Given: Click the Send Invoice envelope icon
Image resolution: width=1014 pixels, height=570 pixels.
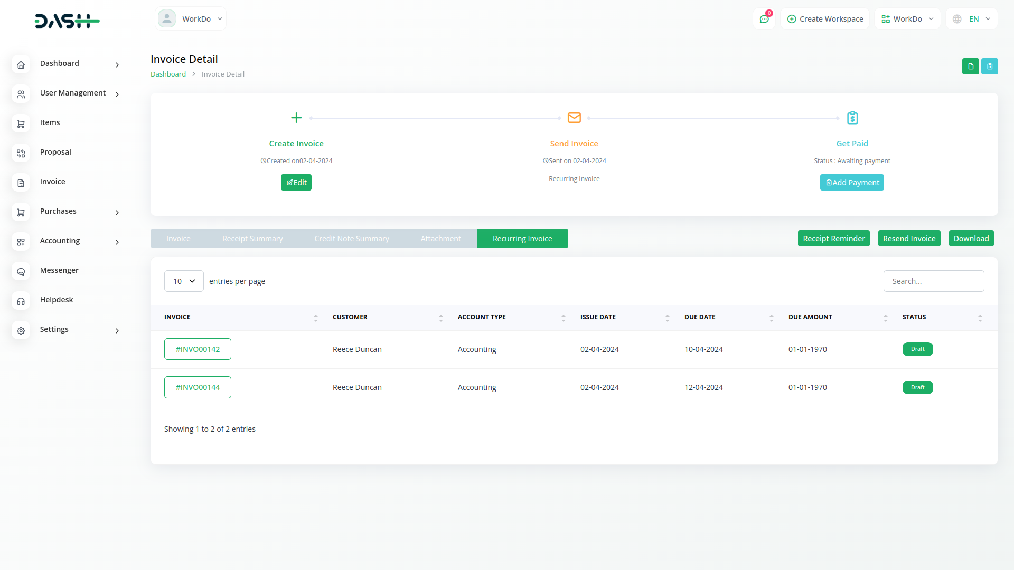Looking at the screenshot, I should pos(574,118).
